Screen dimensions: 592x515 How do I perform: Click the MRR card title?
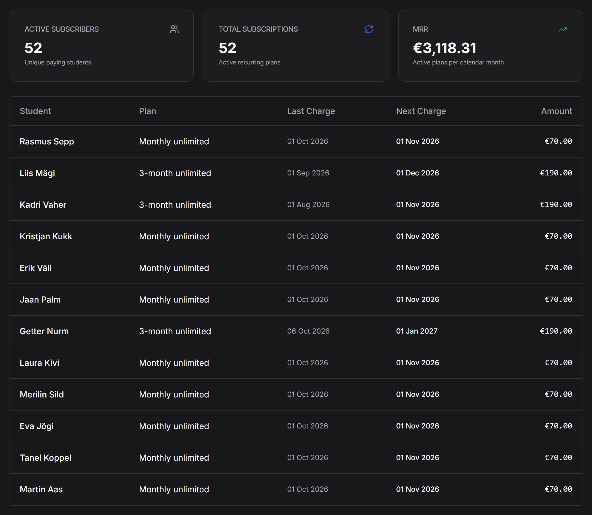(420, 29)
